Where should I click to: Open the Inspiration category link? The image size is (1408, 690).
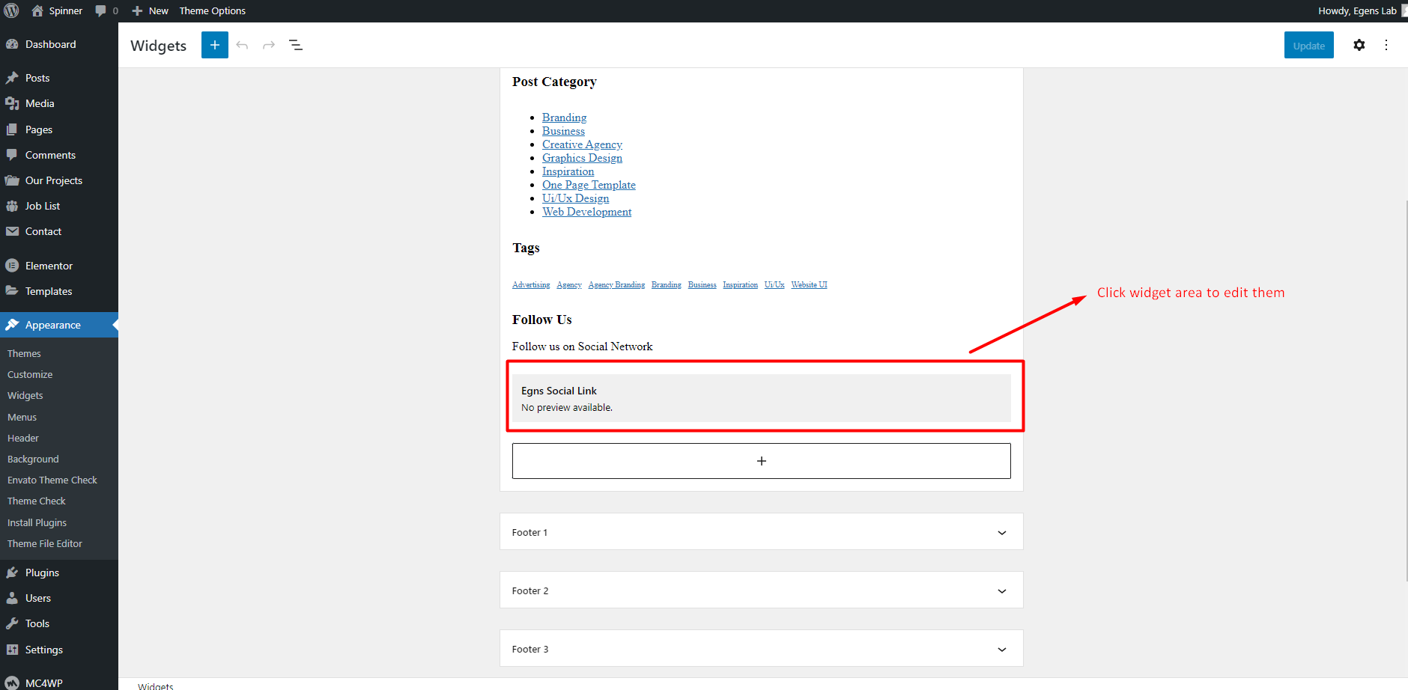tap(568, 171)
